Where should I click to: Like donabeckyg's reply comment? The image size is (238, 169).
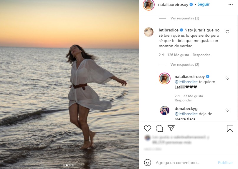227,110
